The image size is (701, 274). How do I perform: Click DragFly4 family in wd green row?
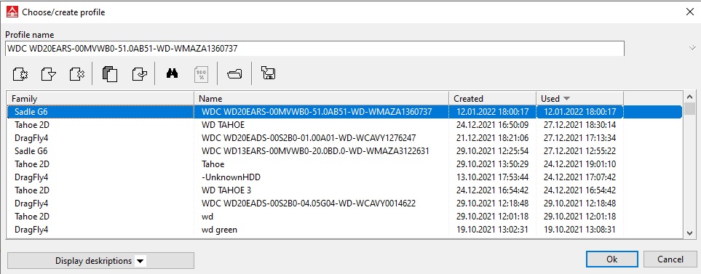coord(31,230)
